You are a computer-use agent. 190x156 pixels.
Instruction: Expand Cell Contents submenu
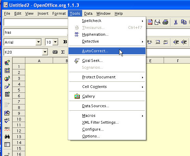(107, 87)
